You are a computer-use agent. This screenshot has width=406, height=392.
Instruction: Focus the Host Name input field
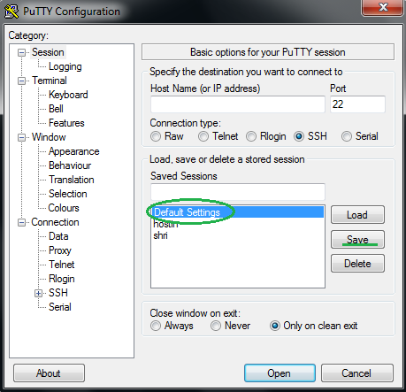click(238, 104)
